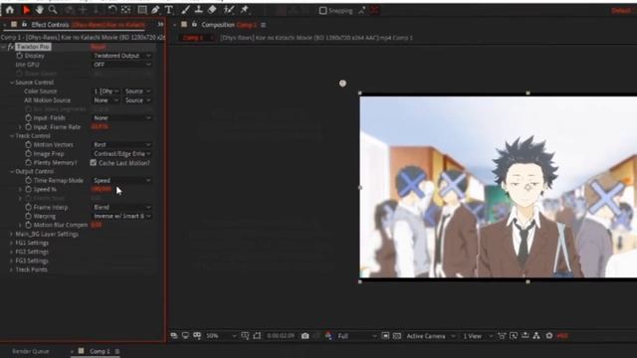Viewport: 637px width, 358px height.
Task: Enable the Snapping checkbox
Action: [322, 11]
